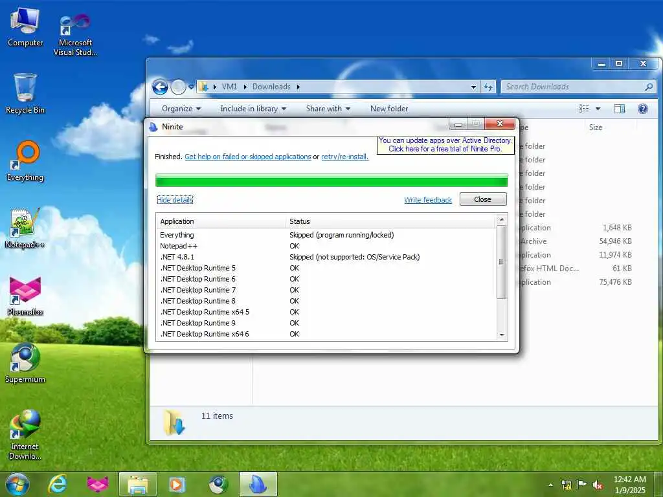
Task: Click the green Ninite progress bar
Action: (x=331, y=180)
